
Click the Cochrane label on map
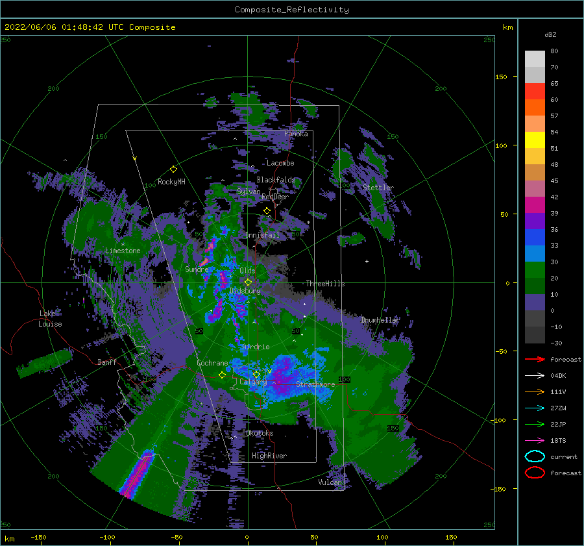[x=212, y=363]
